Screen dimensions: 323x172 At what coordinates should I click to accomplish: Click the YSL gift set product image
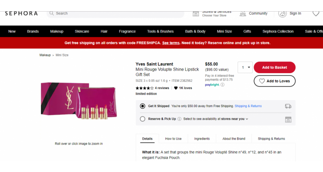pos(79,101)
